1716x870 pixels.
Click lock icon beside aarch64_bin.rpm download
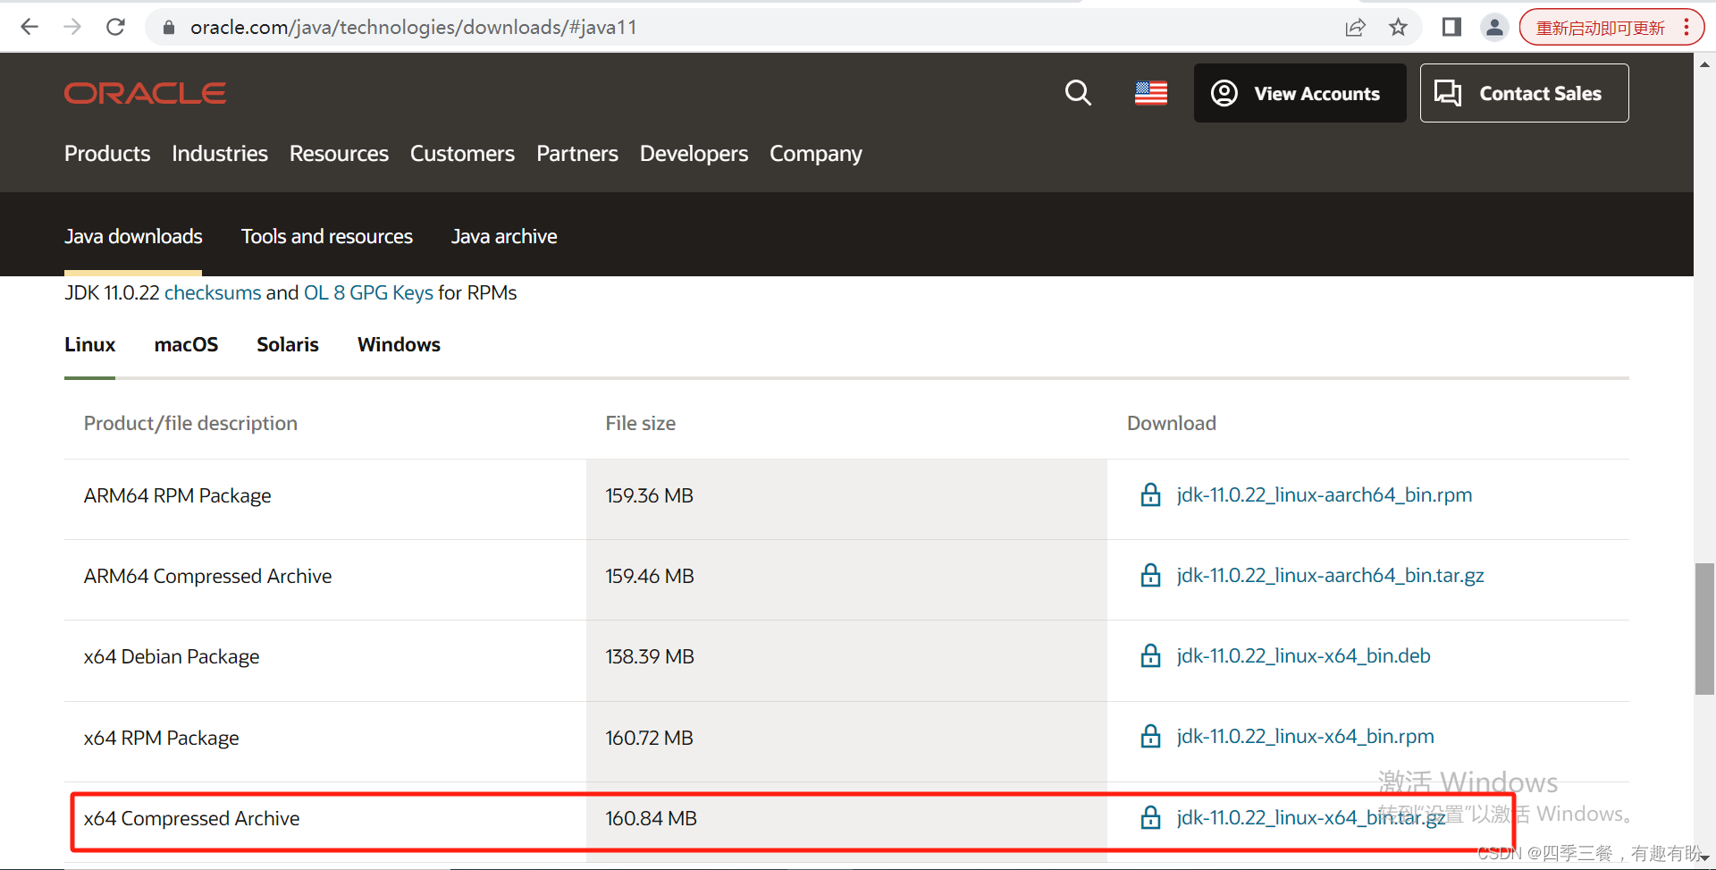(1151, 494)
